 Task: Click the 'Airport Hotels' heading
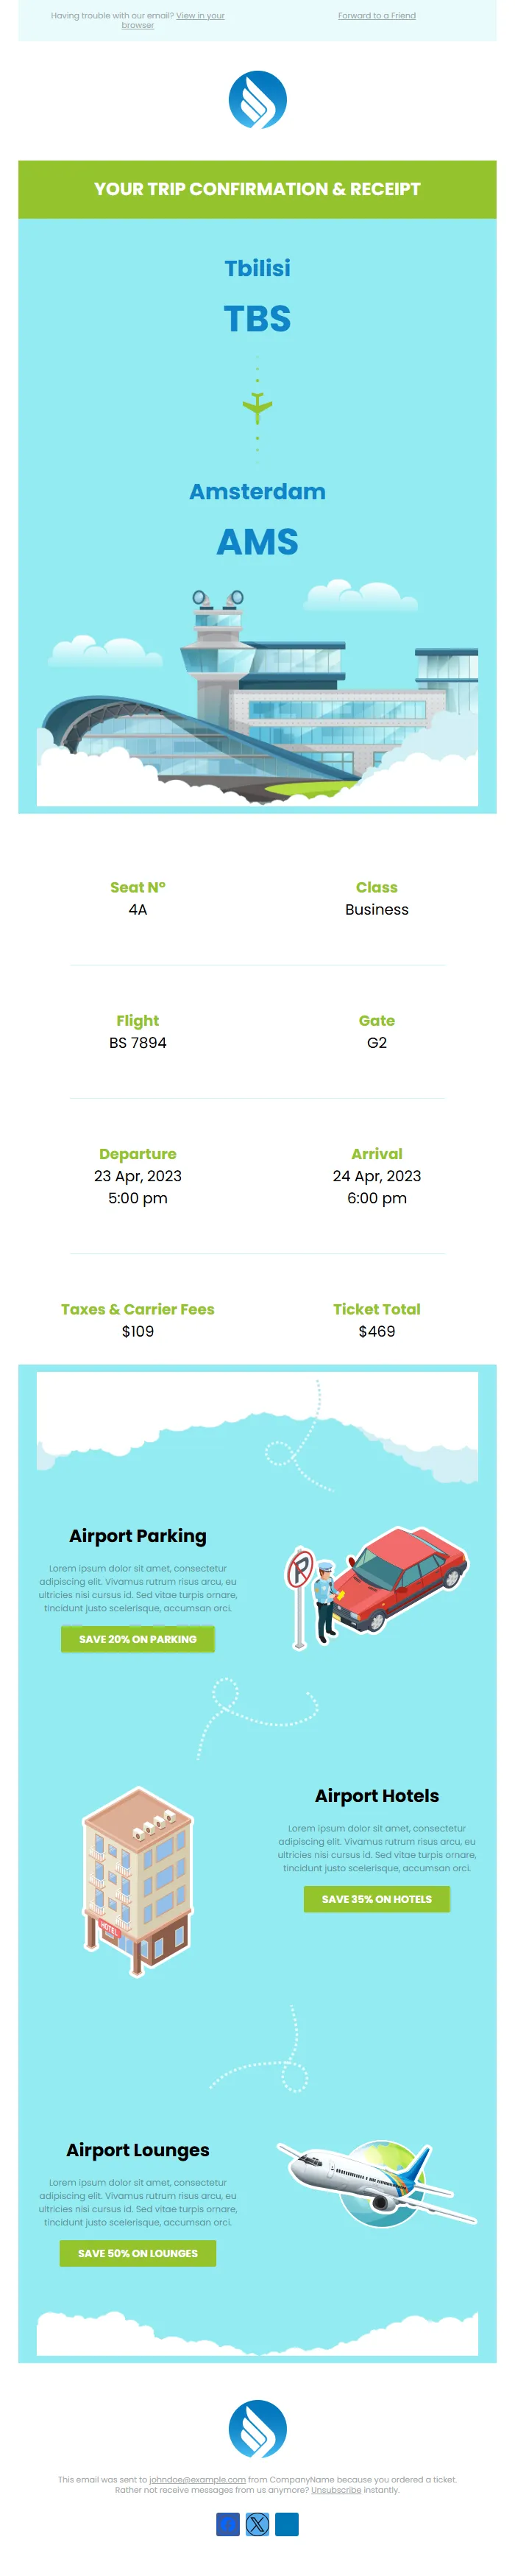pyautogui.click(x=377, y=1796)
